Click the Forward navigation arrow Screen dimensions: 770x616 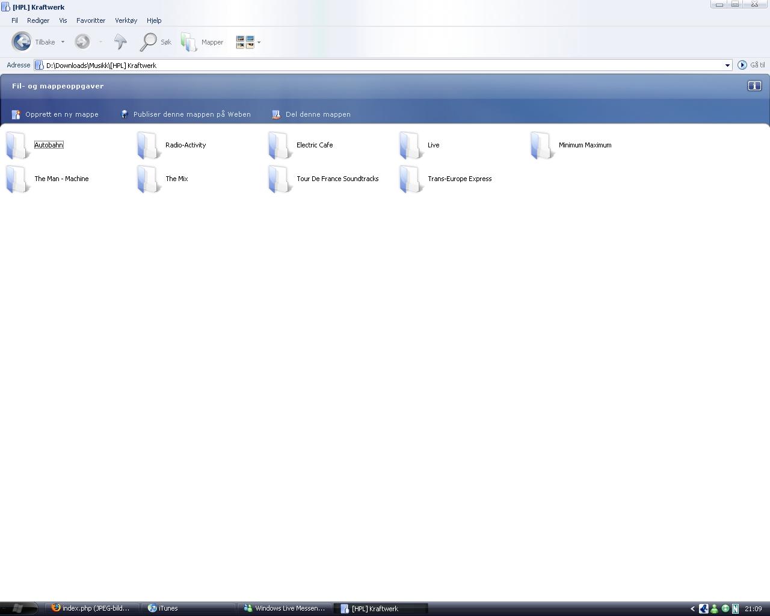tap(82, 42)
